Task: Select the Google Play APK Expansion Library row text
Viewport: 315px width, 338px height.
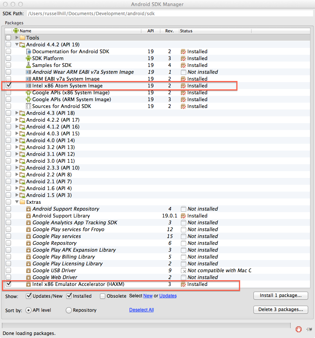Action: [74, 250]
